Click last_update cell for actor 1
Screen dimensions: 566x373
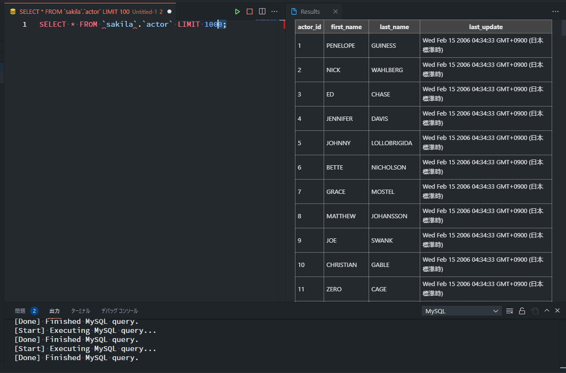tap(486, 45)
